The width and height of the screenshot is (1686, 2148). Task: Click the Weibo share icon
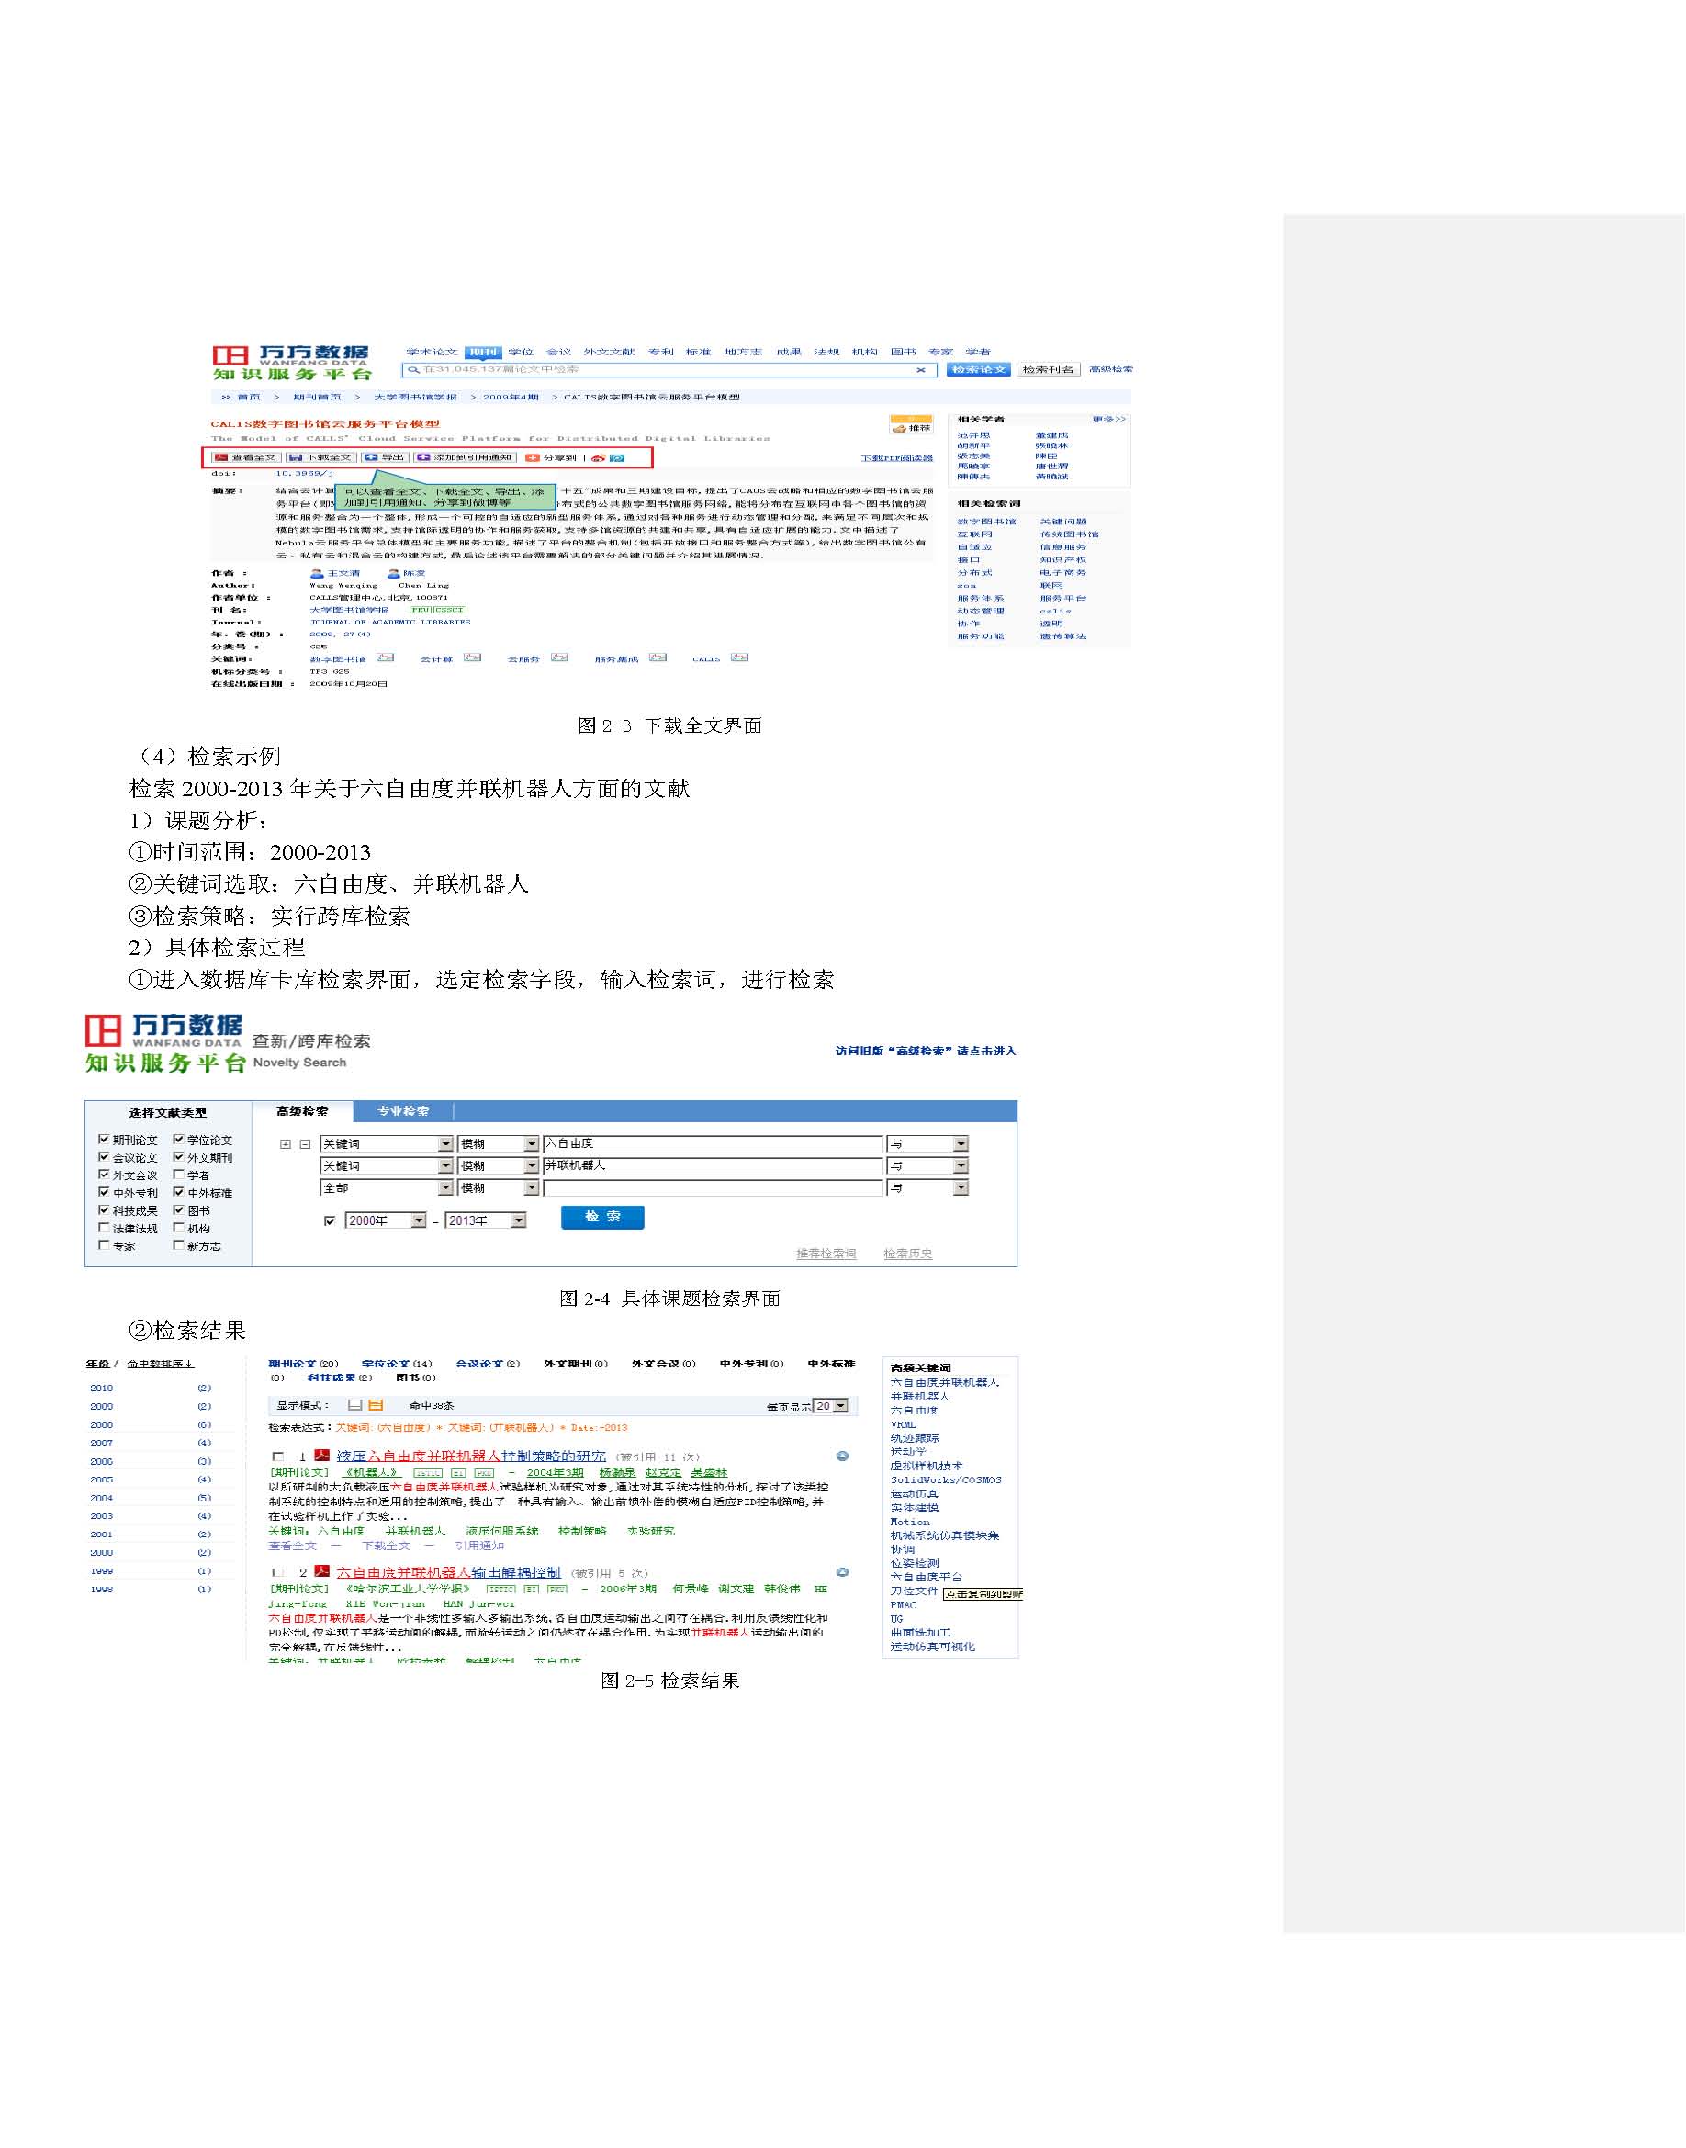pyautogui.click(x=598, y=458)
